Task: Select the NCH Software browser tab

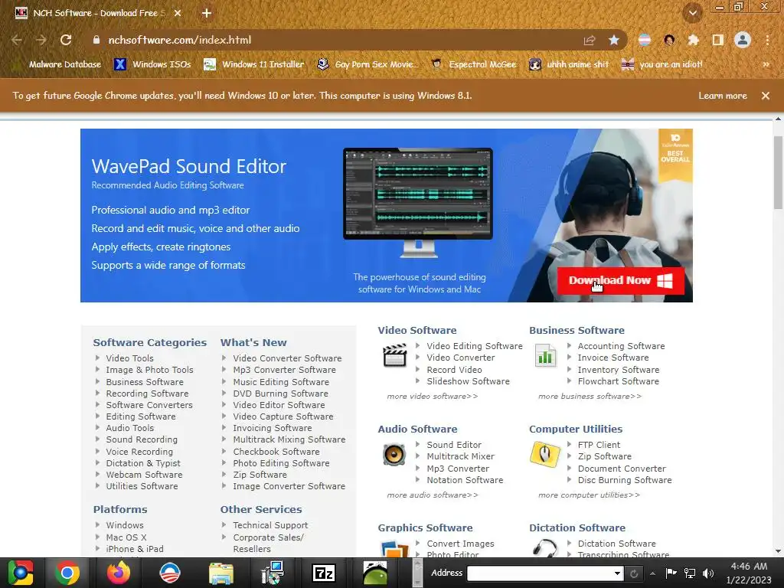Action: tap(98, 13)
